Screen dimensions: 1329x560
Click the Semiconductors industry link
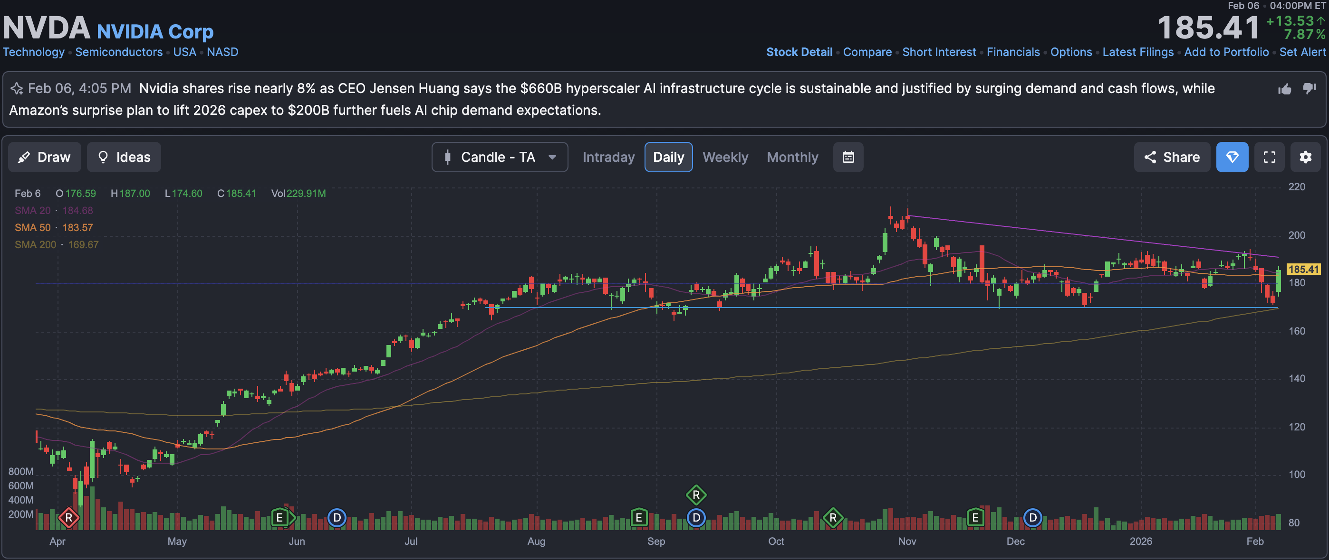tap(119, 52)
